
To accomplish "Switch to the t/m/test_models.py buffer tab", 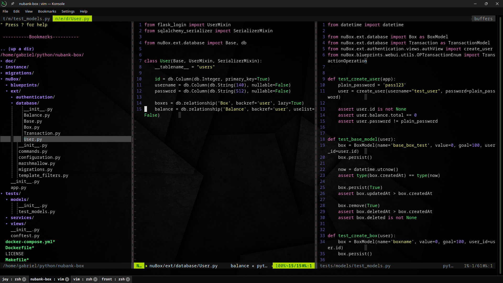I will tap(26, 19).
